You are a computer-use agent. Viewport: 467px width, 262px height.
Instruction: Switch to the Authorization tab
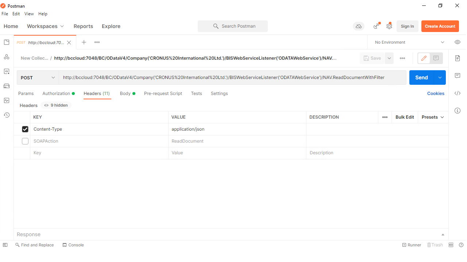(x=58, y=94)
